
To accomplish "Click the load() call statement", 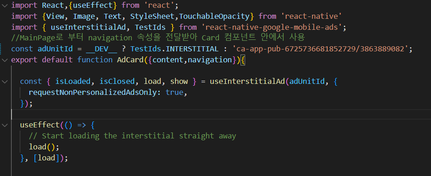I will (x=44, y=147).
